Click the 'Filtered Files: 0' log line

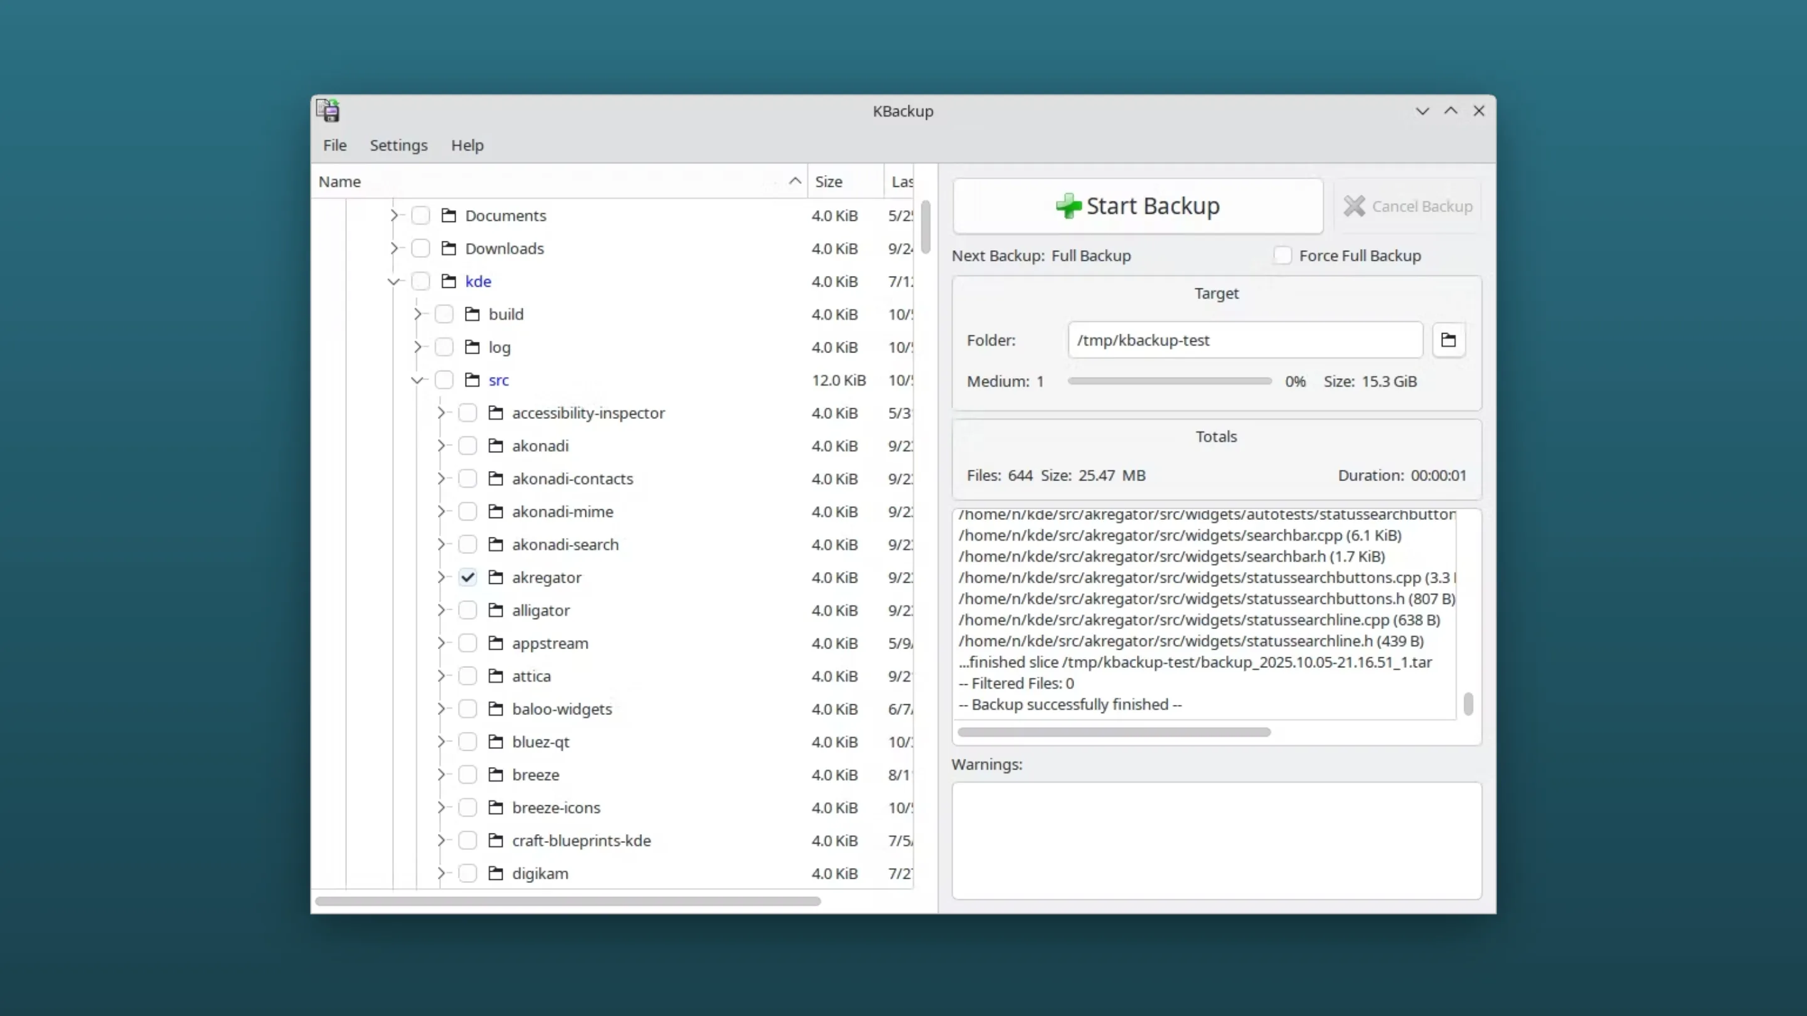pos(1016,684)
